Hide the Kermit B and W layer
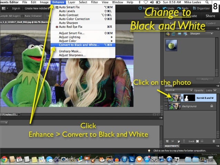The width and height of the screenshot is (220, 165). [166, 97]
